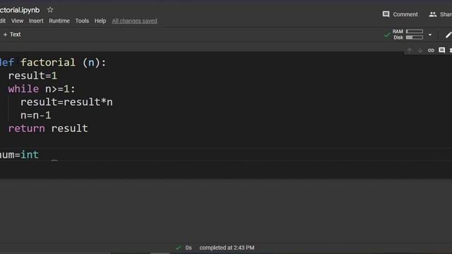Add a new Text cell
The image size is (452, 254).
click(x=12, y=35)
